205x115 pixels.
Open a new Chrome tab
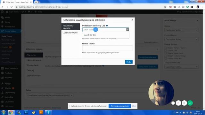(36, 2)
